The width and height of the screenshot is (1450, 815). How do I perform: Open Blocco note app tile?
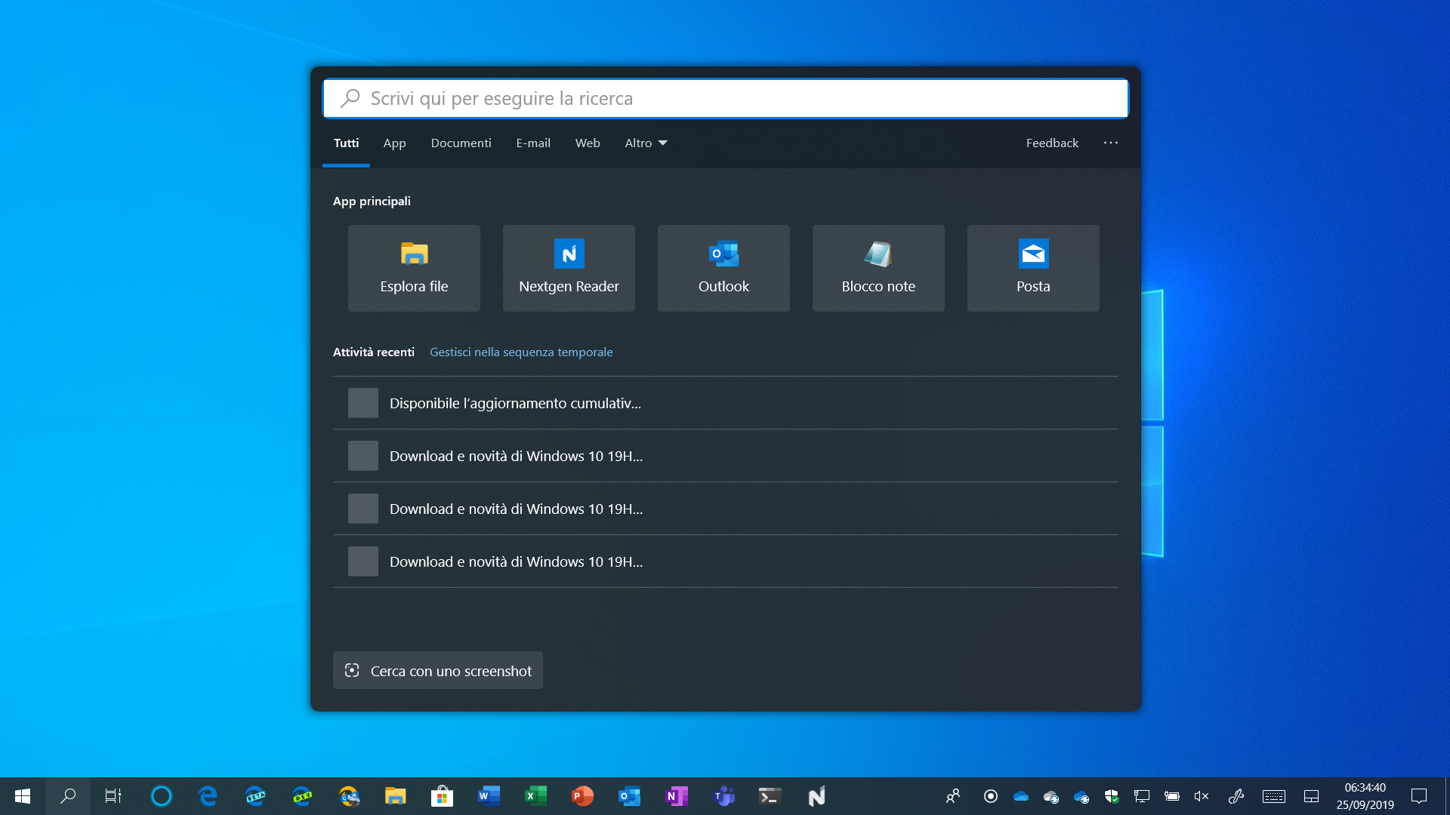coord(878,268)
